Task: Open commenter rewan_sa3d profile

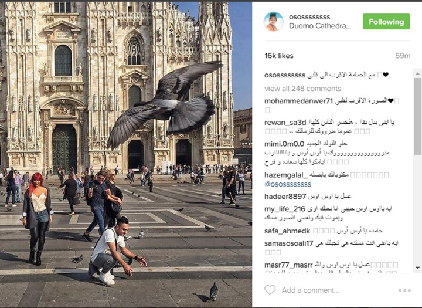Action: pyautogui.click(x=285, y=123)
